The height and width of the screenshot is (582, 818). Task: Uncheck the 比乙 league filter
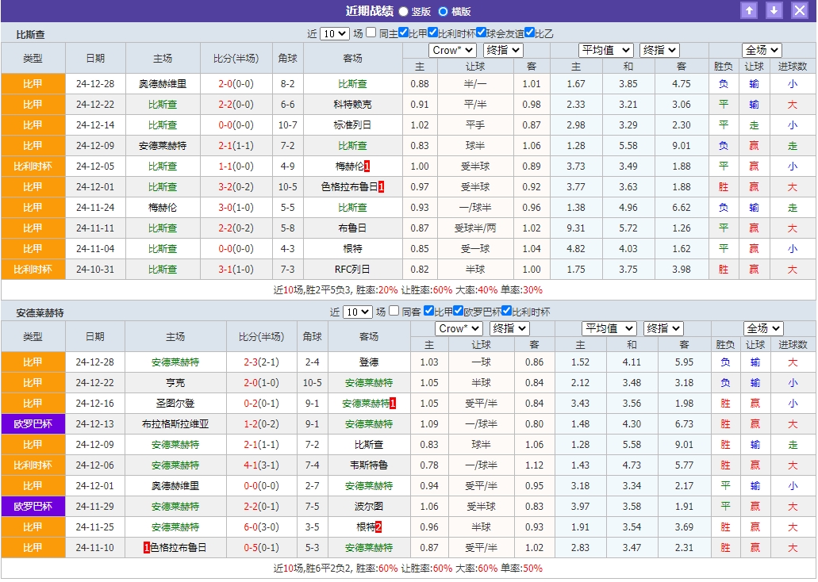(530, 33)
